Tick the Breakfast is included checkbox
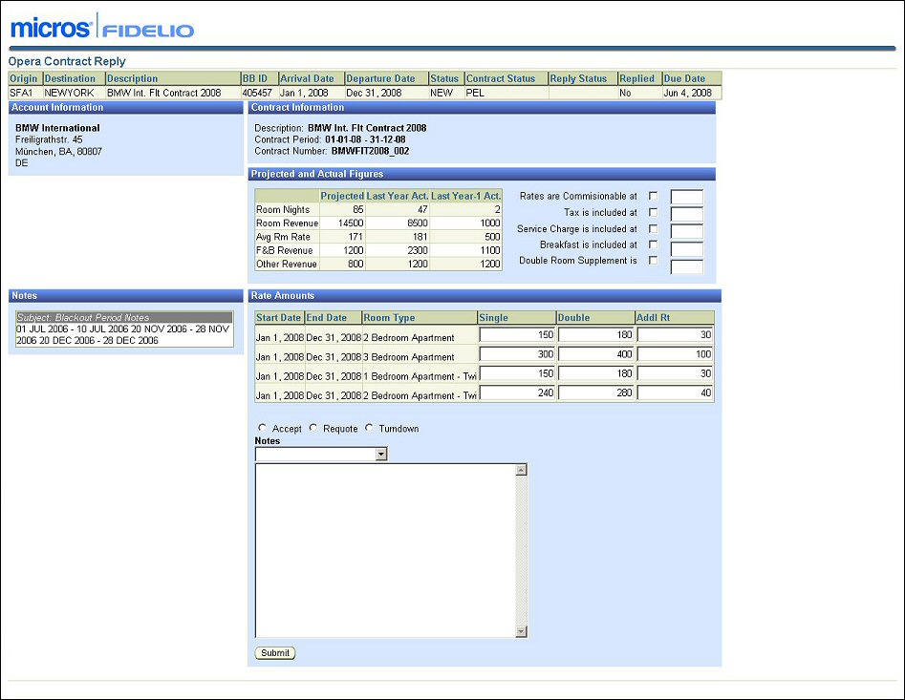The width and height of the screenshot is (905, 700). click(x=654, y=244)
